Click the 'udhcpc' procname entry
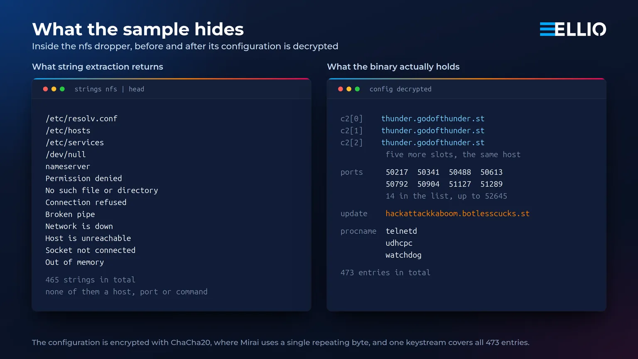Image resolution: width=638 pixels, height=359 pixels. [399, 243]
